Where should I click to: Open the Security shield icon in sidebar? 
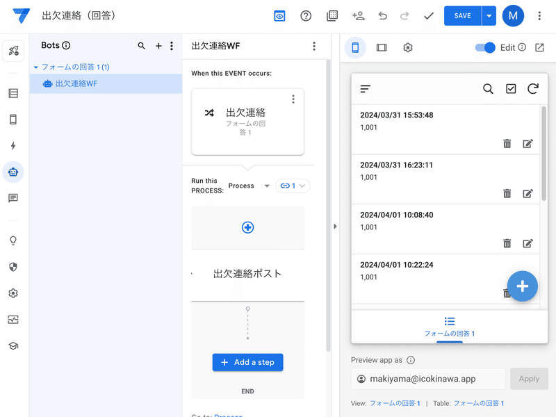(x=13, y=267)
